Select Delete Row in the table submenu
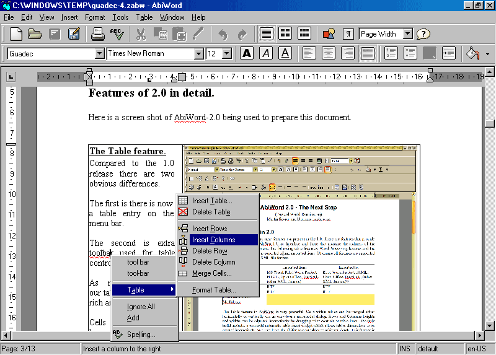This screenshot has height=355, width=496. pyautogui.click(x=218, y=251)
